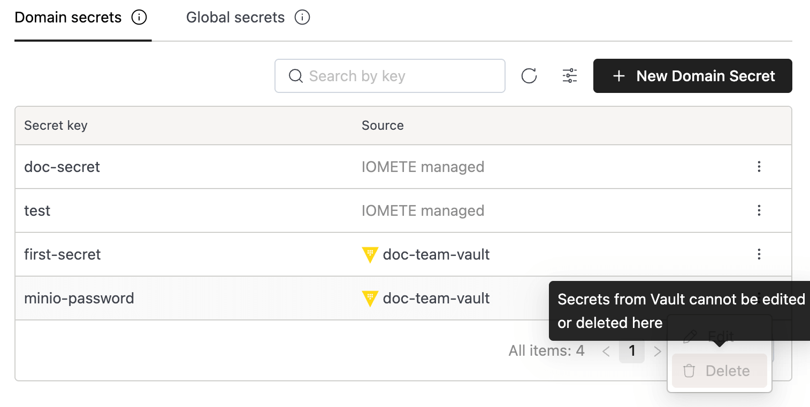Open the three-dot menu on the test row
The width and height of the screenshot is (810, 407).
[x=759, y=210]
